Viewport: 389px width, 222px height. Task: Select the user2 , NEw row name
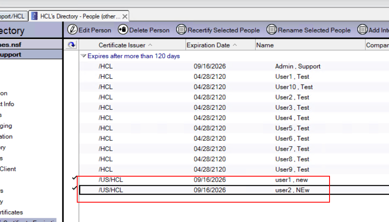[292, 190]
